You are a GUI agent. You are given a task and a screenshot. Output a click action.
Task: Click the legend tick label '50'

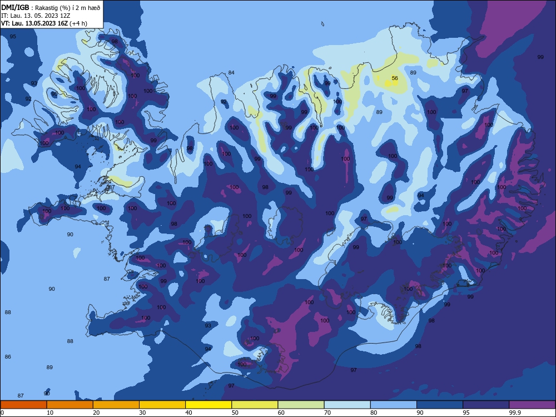(x=235, y=413)
